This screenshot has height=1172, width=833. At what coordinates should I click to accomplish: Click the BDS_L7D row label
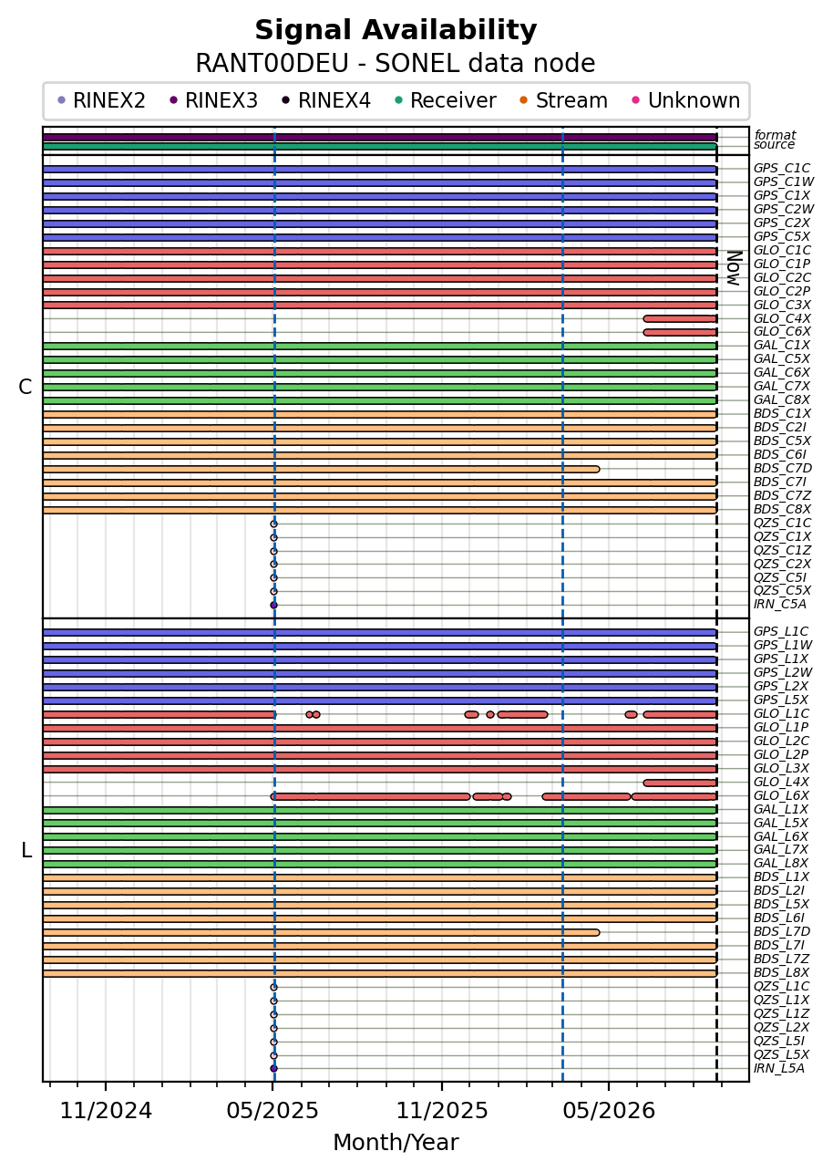tap(782, 932)
